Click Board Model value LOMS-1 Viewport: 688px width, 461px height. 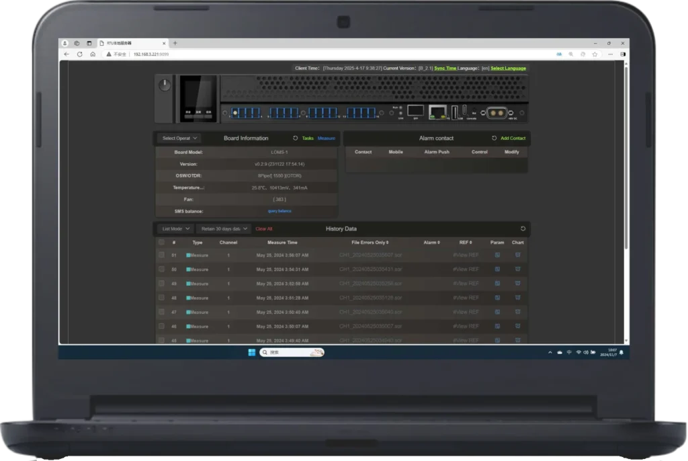279,153
